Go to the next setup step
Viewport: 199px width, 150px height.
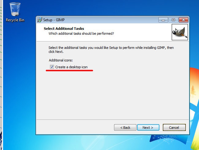coord(148,128)
